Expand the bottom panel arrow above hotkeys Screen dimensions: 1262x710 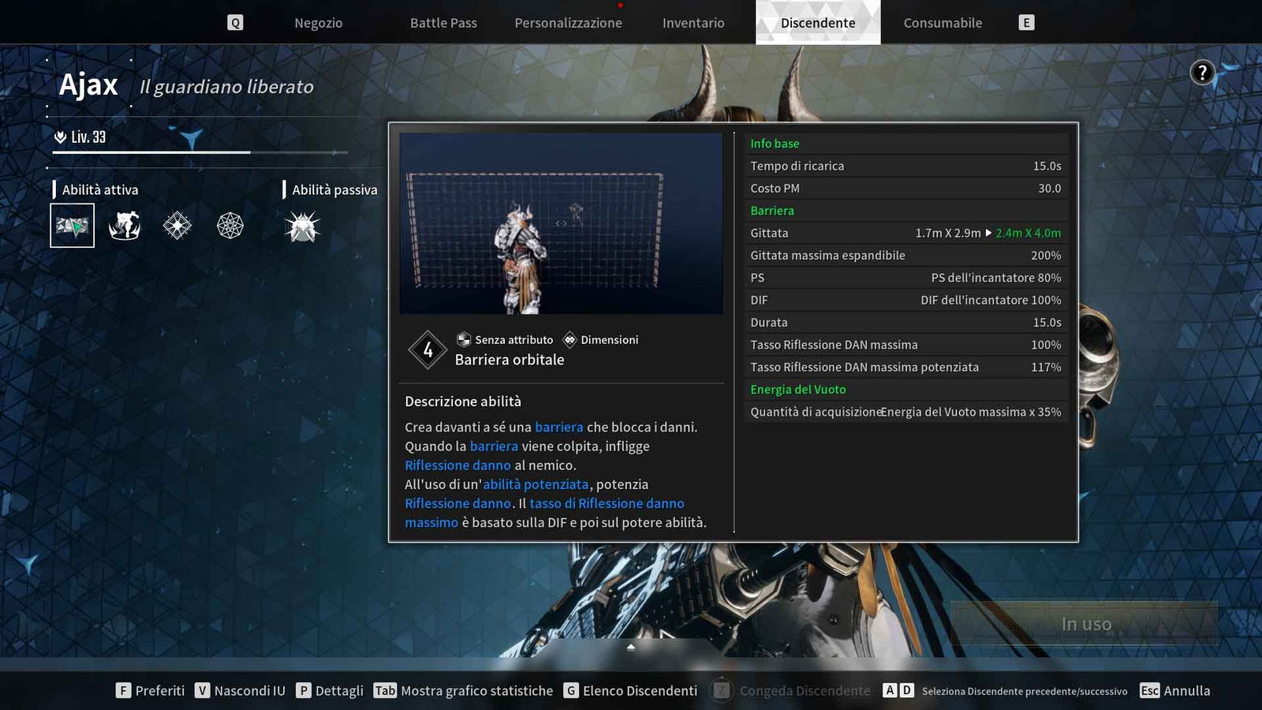pyautogui.click(x=630, y=646)
